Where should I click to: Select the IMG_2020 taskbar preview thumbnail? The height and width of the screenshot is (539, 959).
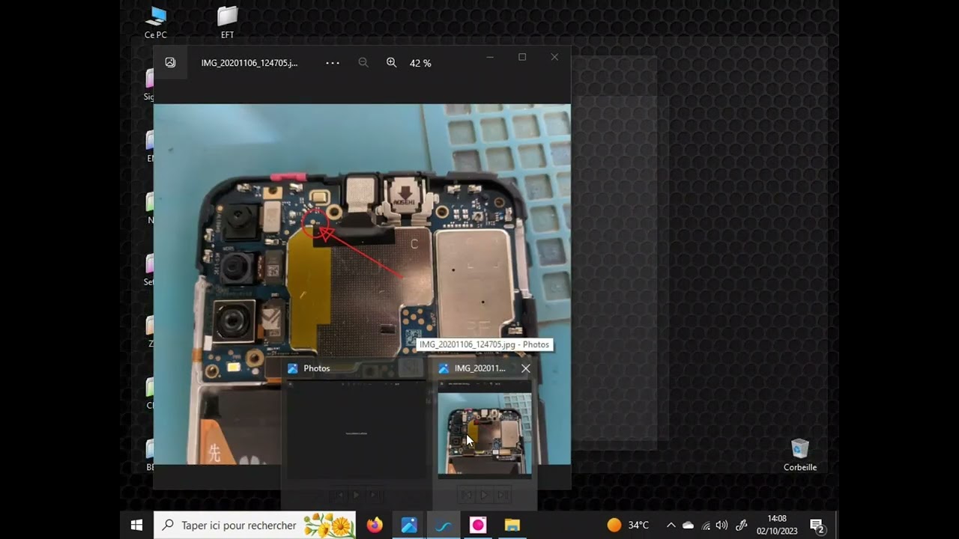(x=485, y=433)
